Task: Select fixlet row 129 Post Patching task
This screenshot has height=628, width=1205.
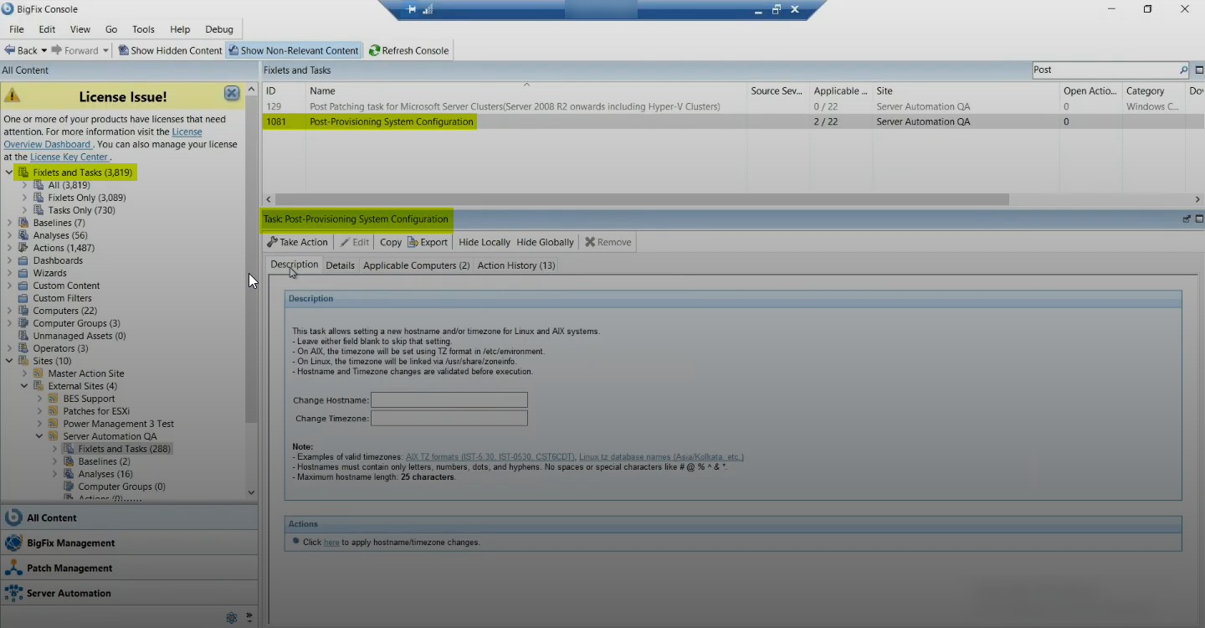Action: point(733,106)
